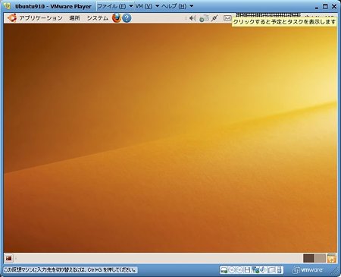Viewport: 341px width, 277px height.
Task: Open the blue Help question-mark icon
Action: pyautogui.click(x=127, y=18)
